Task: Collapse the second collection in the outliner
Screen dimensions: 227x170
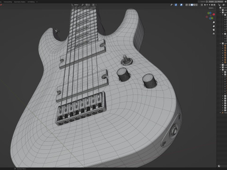Action: [221, 12]
